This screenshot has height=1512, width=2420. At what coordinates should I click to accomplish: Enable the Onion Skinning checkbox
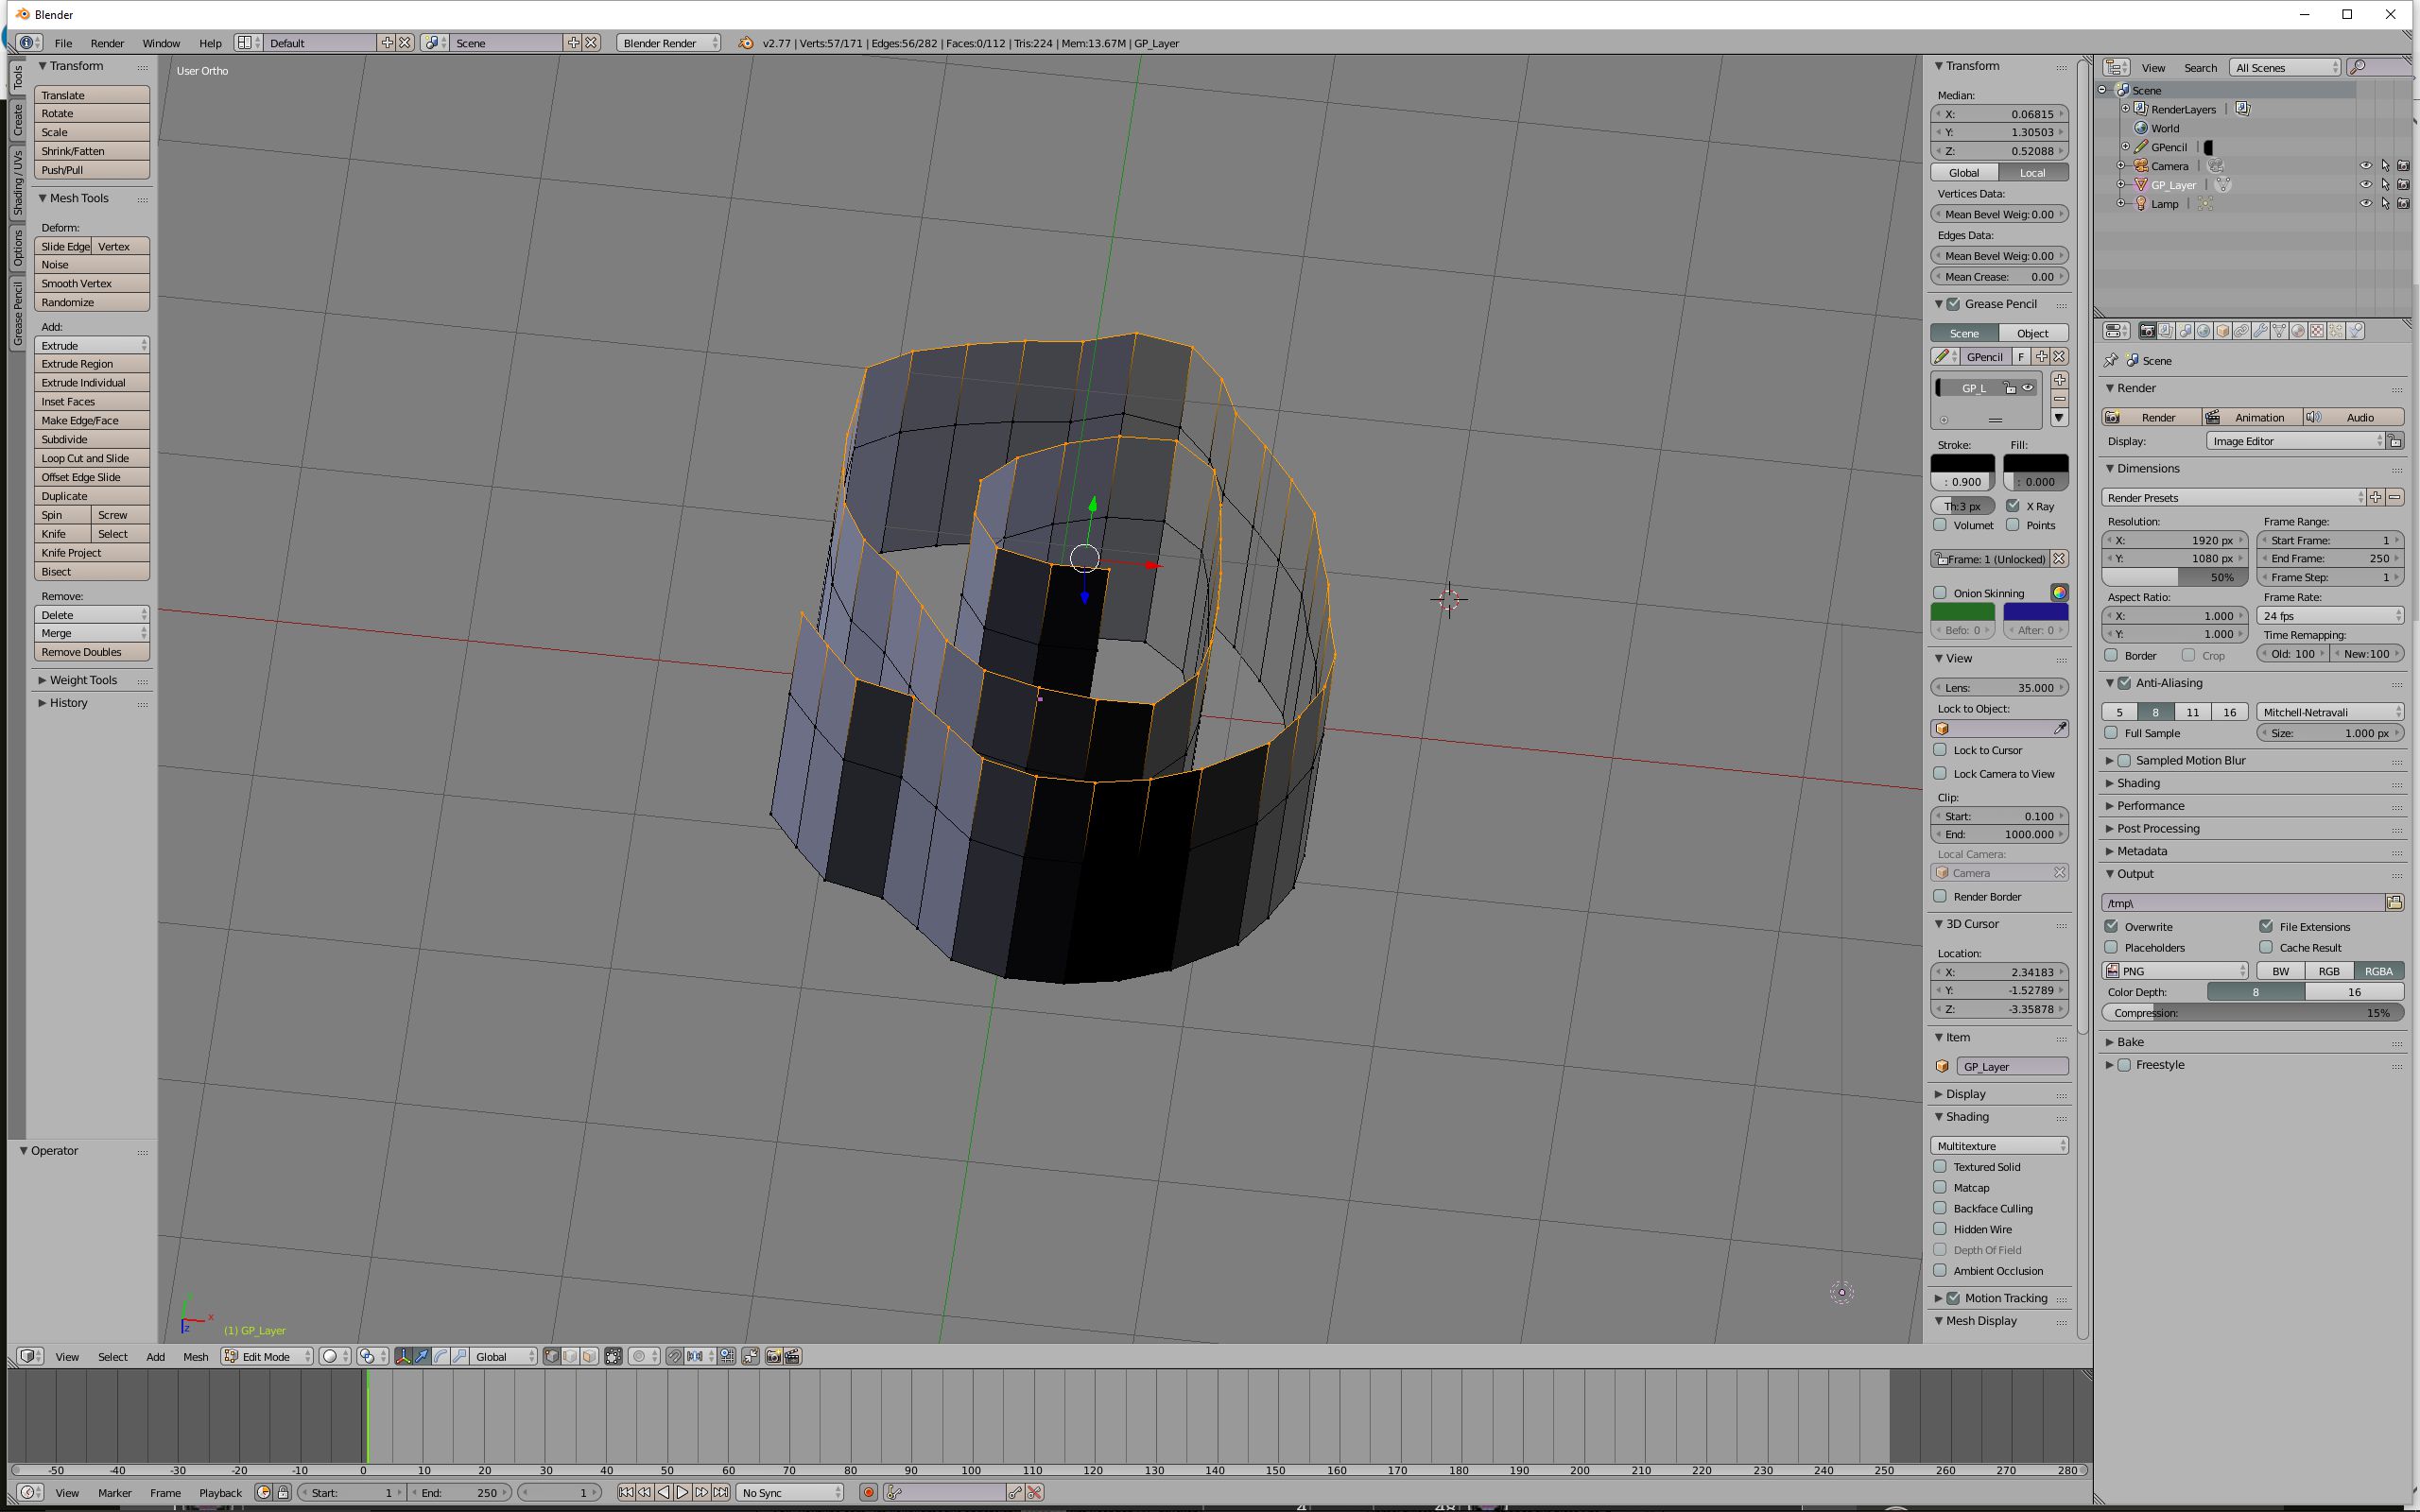click(x=1940, y=593)
